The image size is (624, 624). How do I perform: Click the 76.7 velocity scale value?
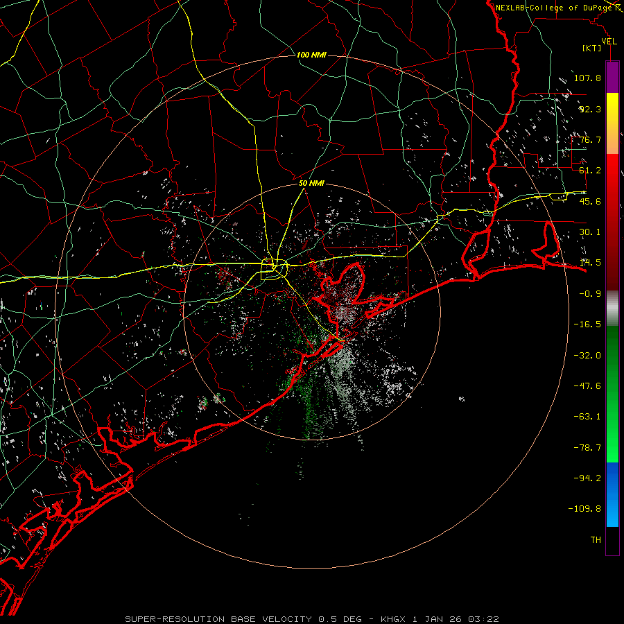(x=590, y=139)
